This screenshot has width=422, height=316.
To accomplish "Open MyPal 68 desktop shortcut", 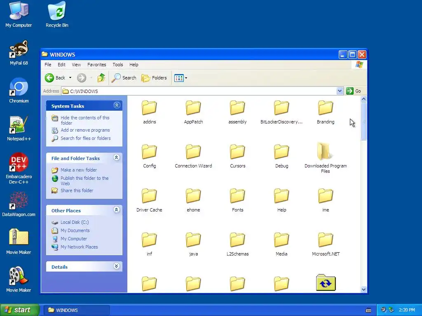I will click(x=19, y=53).
